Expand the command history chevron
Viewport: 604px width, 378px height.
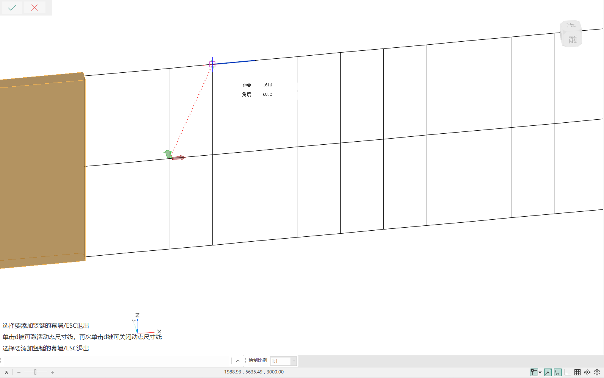(x=238, y=361)
